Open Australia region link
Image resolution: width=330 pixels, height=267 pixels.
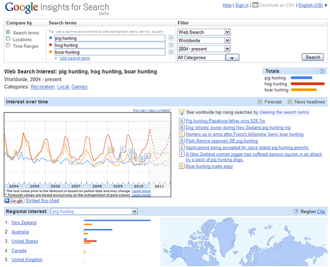click(x=20, y=232)
